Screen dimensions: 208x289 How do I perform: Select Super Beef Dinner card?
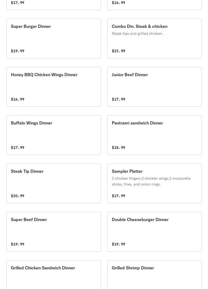click(54, 231)
